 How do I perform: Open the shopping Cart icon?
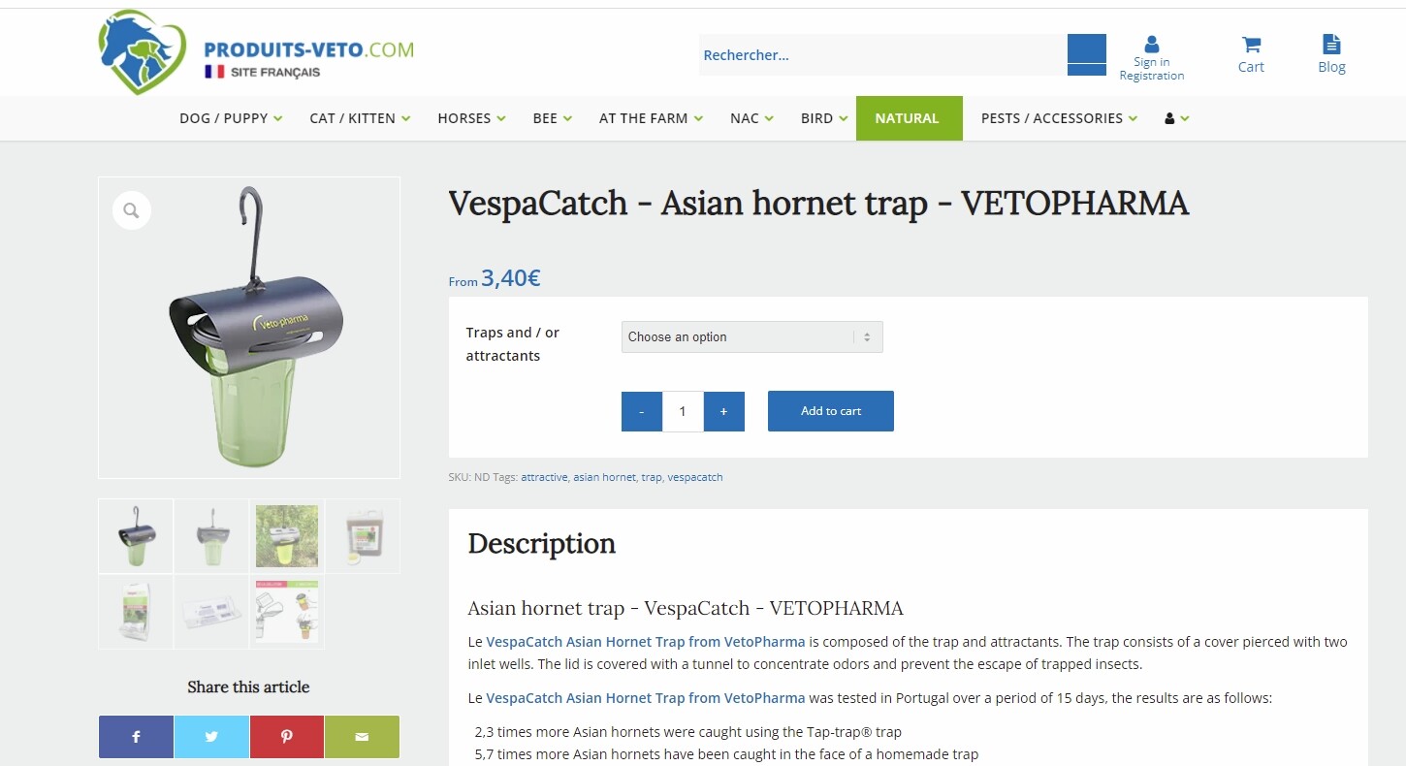click(x=1251, y=54)
